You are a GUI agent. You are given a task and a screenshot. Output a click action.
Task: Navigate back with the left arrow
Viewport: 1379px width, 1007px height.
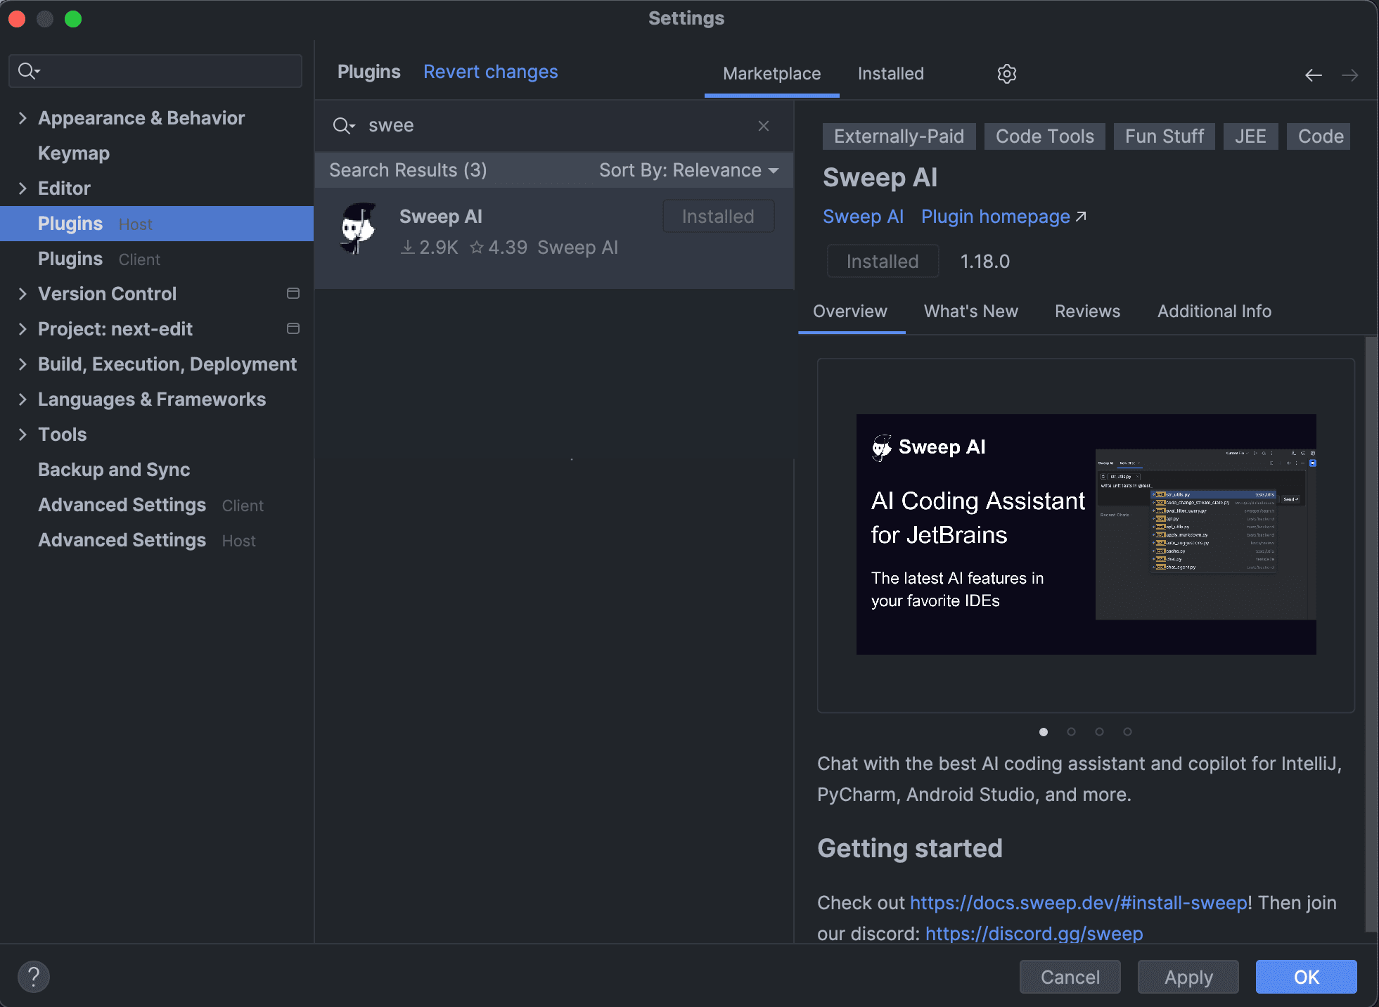pos(1313,75)
